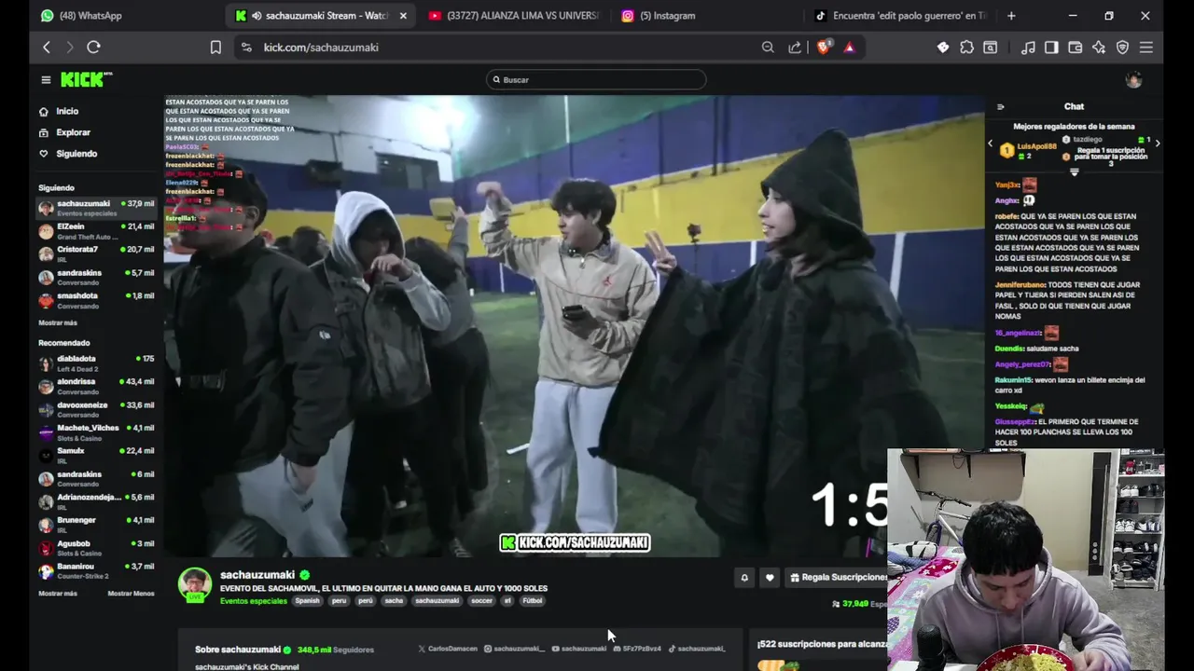Show previous top gifters with left arrow
This screenshot has height=671, width=1194.
click(x=991, y=144)
